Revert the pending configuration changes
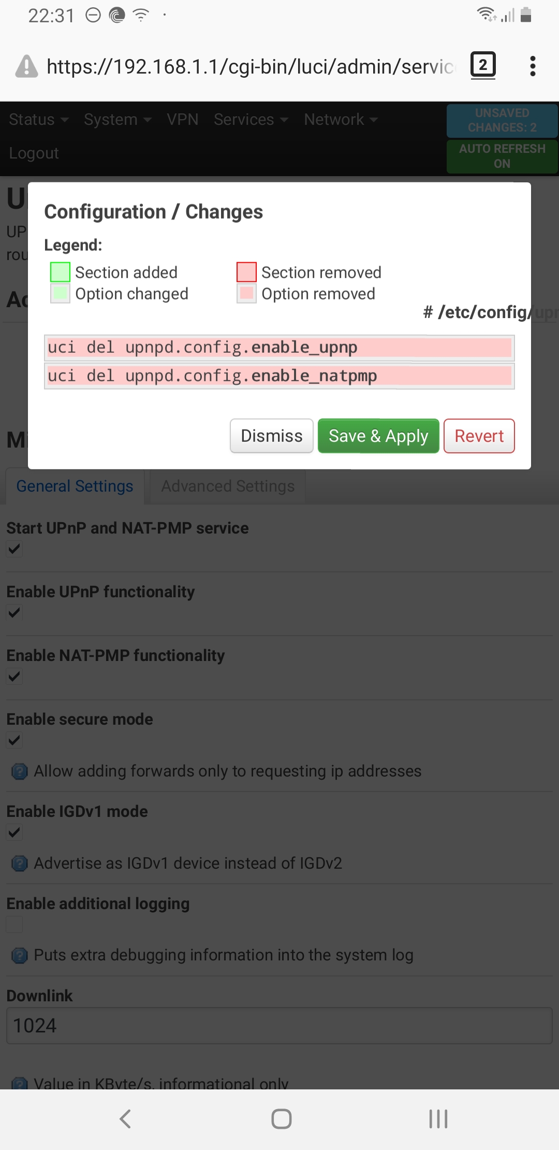Image resolution: width=559 pixels, height=1150 pixels. tap(479, 436)
